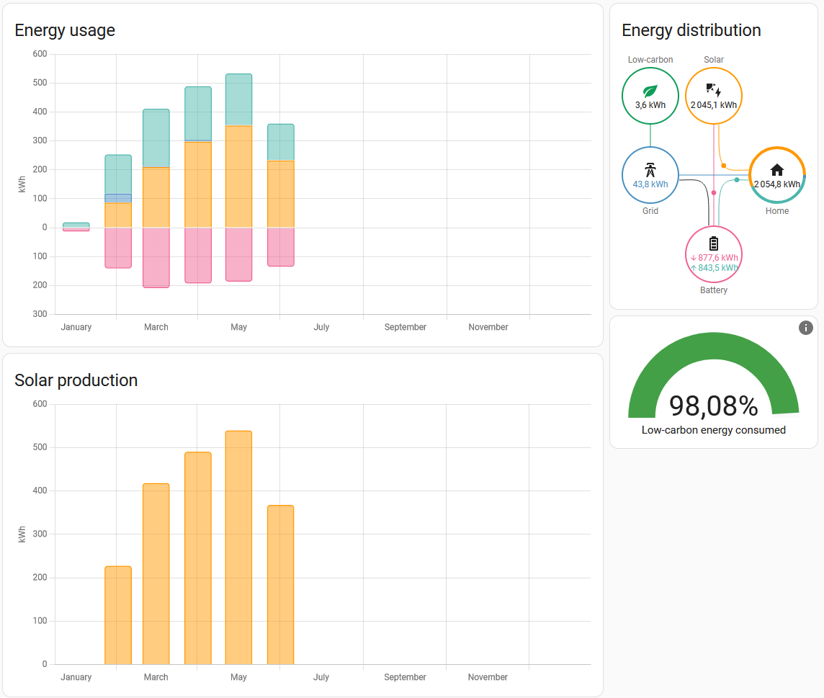Image resolution: width=824 pixels, height=698 pixels.
Task: Click the 98,08% low-carbon gauge arc
Action: click(713, 353)
